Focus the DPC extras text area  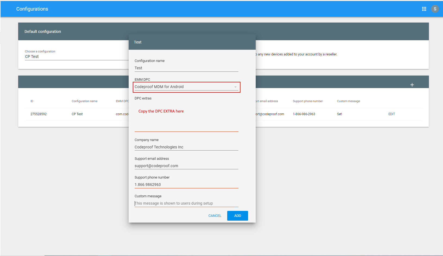coord(186,117)
